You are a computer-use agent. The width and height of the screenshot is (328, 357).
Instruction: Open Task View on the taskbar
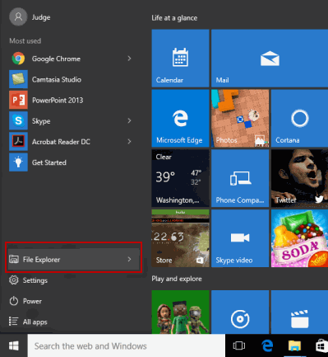(x=239, y=345)
